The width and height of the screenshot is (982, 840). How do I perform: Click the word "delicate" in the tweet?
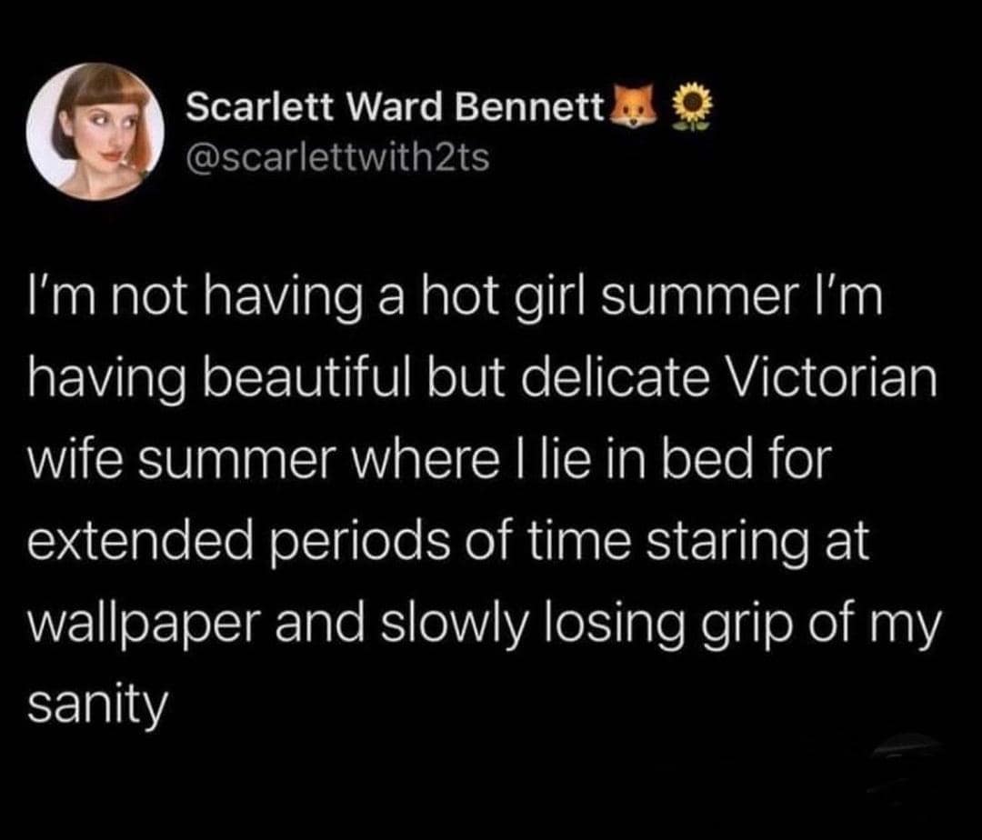611,378
